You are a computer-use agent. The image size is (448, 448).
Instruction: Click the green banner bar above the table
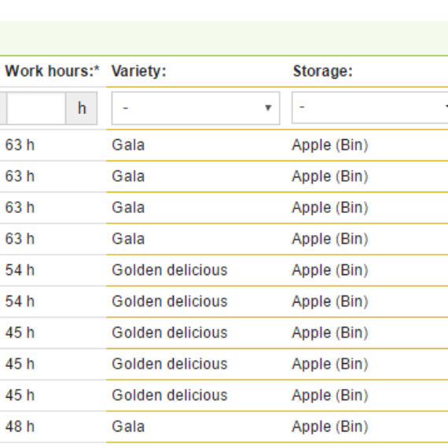pos(224,39)
